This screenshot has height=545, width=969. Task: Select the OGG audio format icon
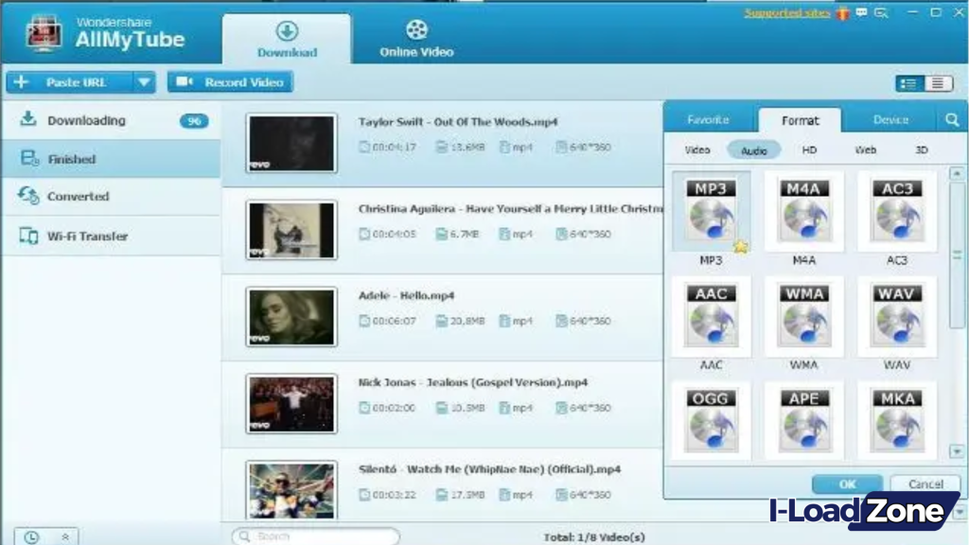click(x=711, y=421)
